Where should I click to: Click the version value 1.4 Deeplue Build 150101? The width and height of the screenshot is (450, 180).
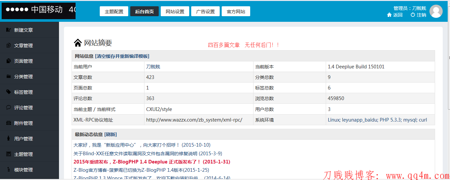coord(356,67)
